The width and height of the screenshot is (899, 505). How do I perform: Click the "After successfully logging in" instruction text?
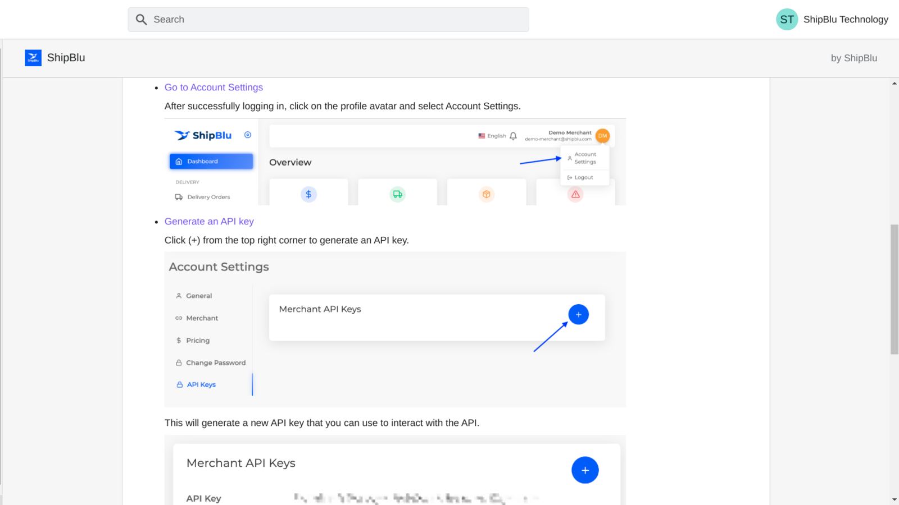[x=342, y=106]
